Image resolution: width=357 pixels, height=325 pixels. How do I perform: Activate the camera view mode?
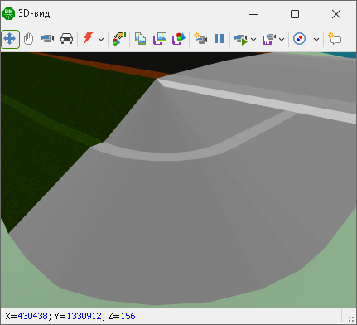[47, 38]
